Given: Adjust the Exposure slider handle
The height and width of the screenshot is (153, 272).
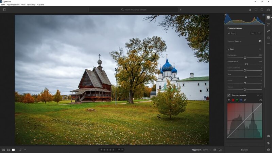Looking at the screenshot, I should pos(245,57).
